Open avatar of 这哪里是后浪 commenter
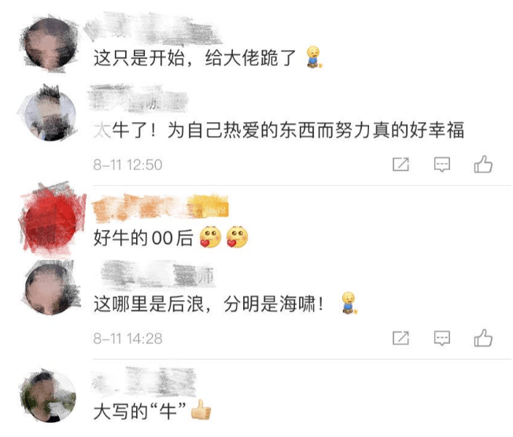The image size is (513, 437). (52, 288)
